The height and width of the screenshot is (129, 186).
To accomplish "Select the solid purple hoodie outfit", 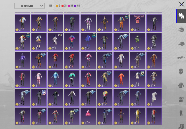I will (x=22, y=60).
